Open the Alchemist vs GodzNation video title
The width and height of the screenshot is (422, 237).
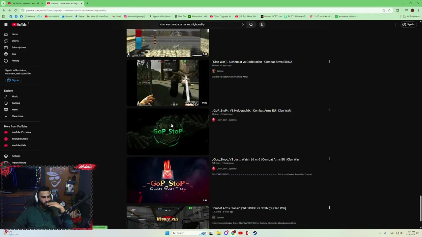pos(252,62)
